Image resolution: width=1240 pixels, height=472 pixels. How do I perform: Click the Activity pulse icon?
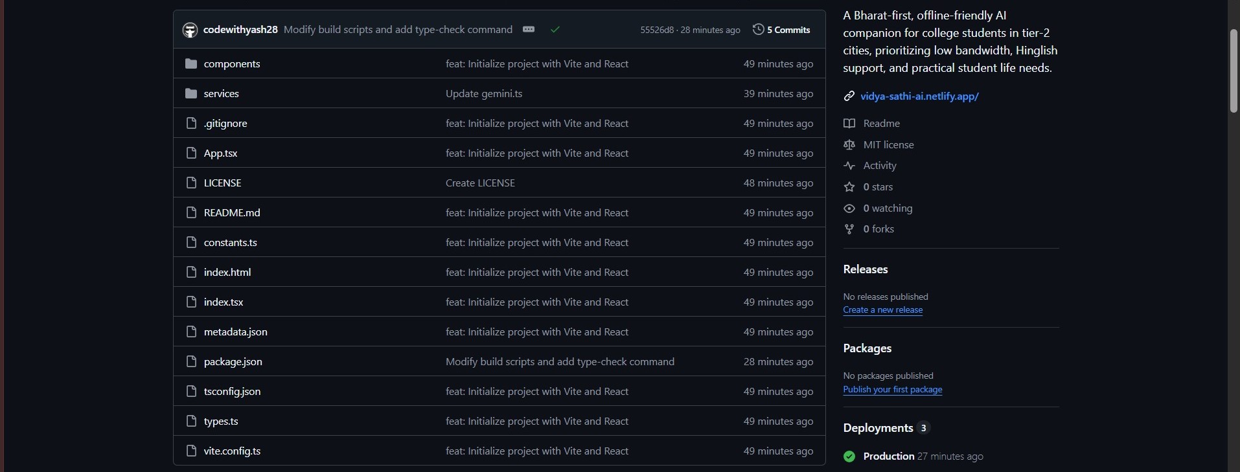849,166
